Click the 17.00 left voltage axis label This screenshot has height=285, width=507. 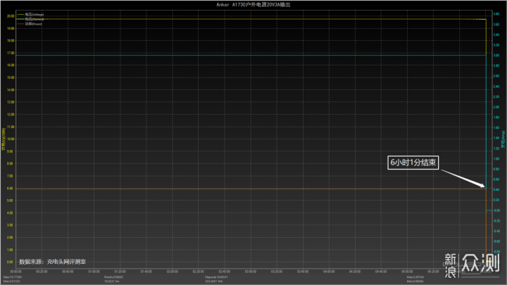pos(11,53)
